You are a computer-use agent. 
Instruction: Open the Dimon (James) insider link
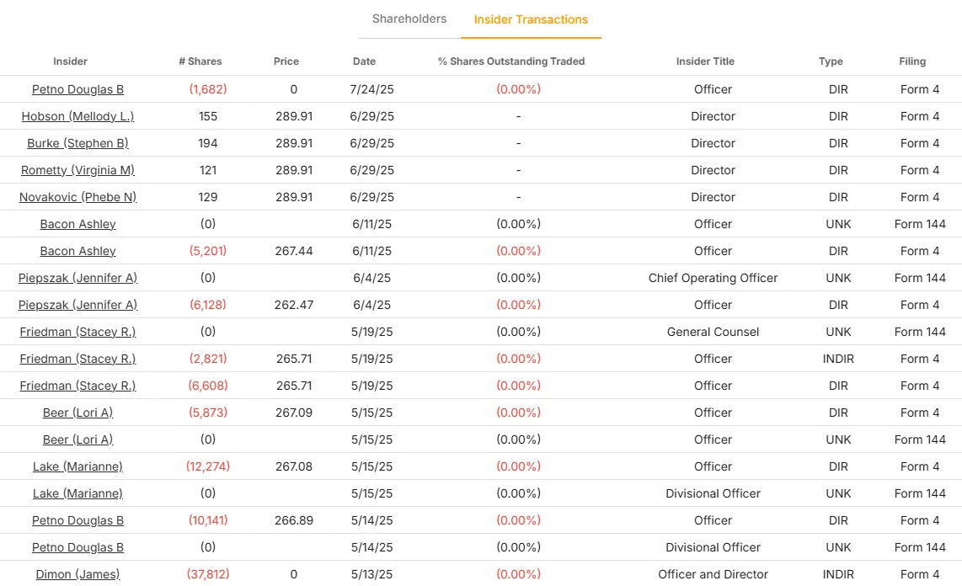(x=77, y=574)
